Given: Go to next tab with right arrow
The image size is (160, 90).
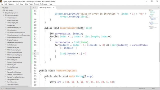Looking at the screenshot, I should tap(35, 7).
